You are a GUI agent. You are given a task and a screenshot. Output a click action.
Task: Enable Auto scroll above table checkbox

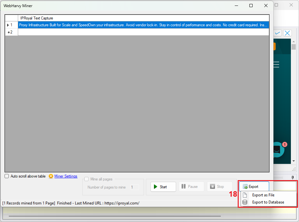click(x=7, y=176)
